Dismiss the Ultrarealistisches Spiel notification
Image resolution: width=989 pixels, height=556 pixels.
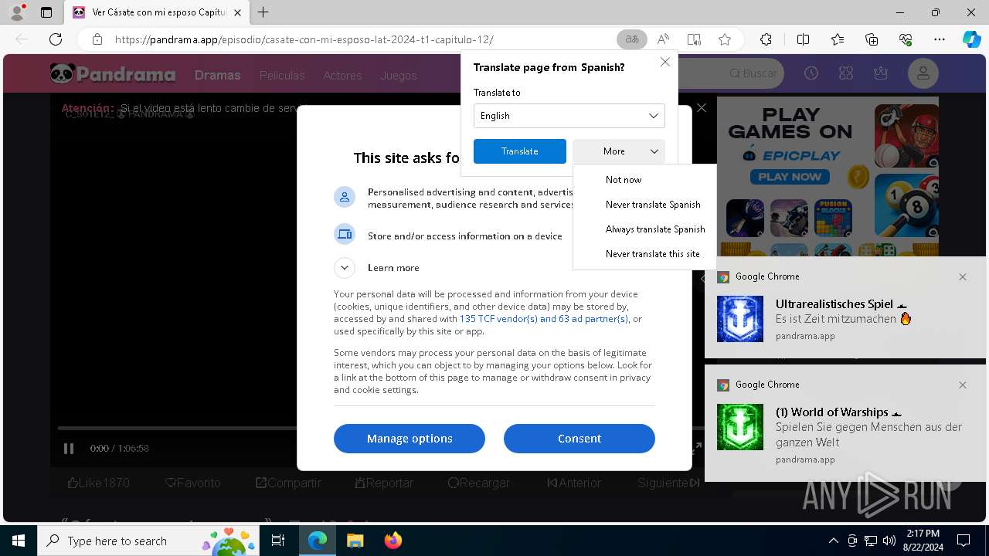point(963,276)
